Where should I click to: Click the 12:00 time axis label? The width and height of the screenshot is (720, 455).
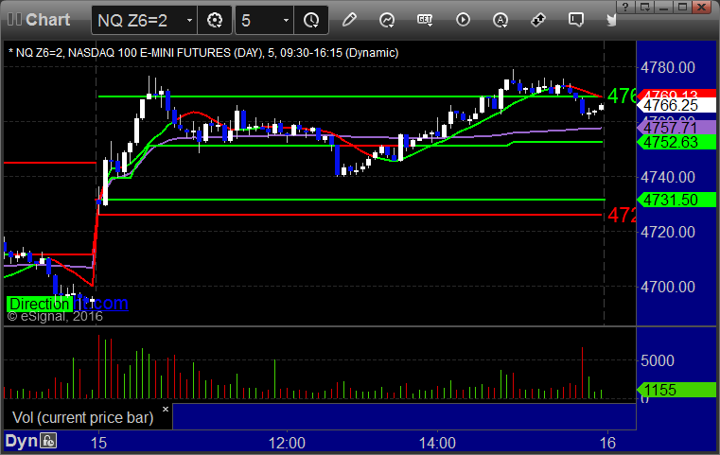click(287, 443)
